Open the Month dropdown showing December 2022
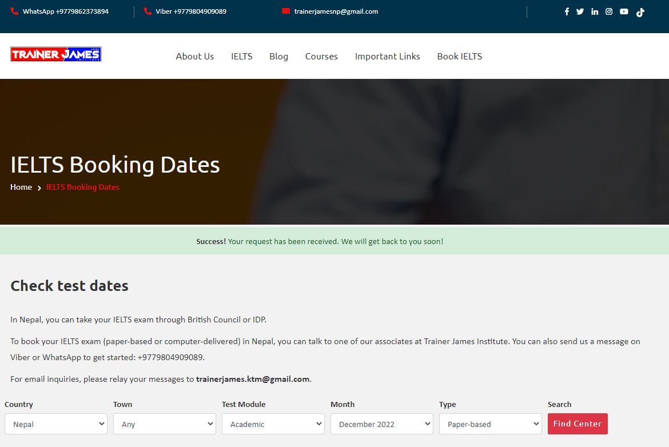669x447 pixels. pyautogui.click(x=382, y=424)
